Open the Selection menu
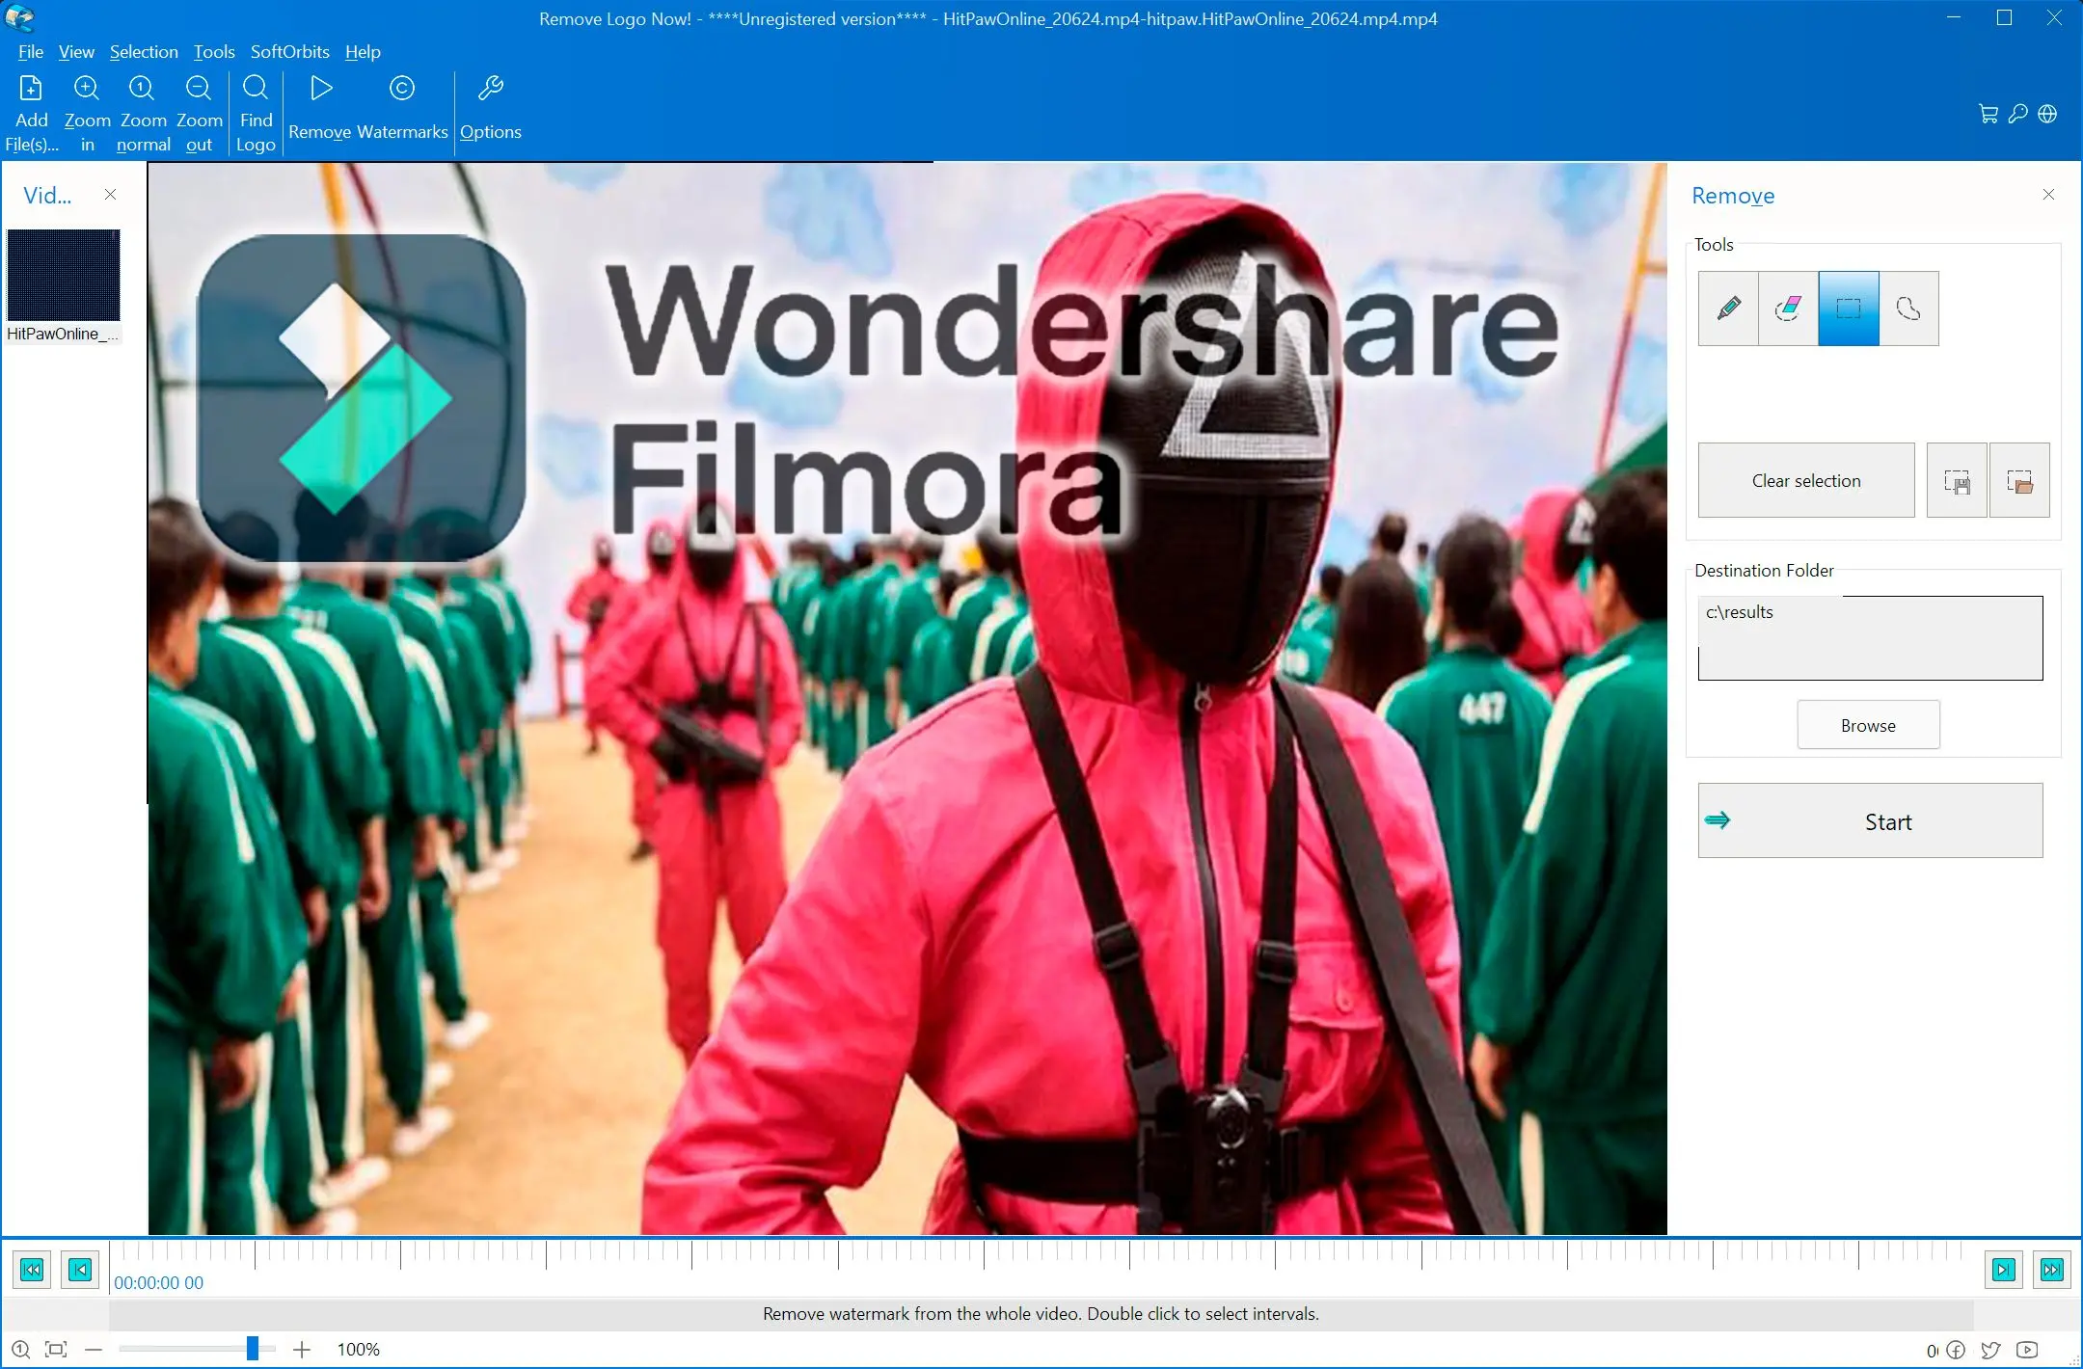This screenshot has height=1369, width=2083. coord(142,50)
